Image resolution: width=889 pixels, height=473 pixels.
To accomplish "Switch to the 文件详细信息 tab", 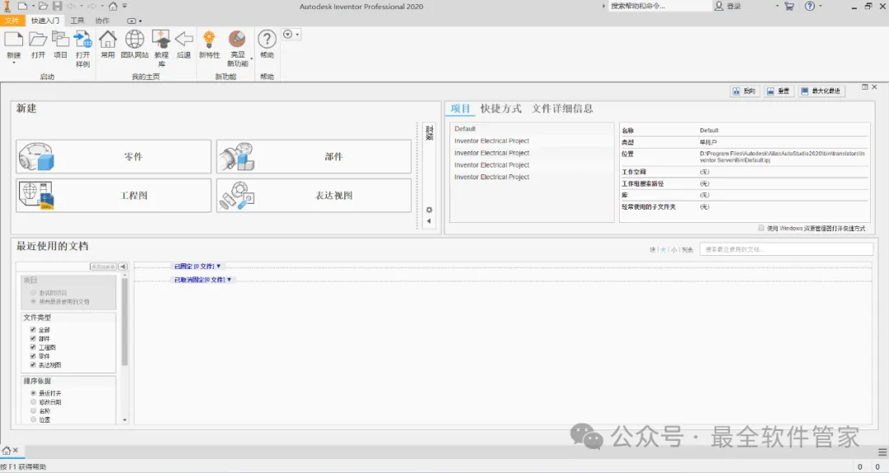I will click(562, 109).
